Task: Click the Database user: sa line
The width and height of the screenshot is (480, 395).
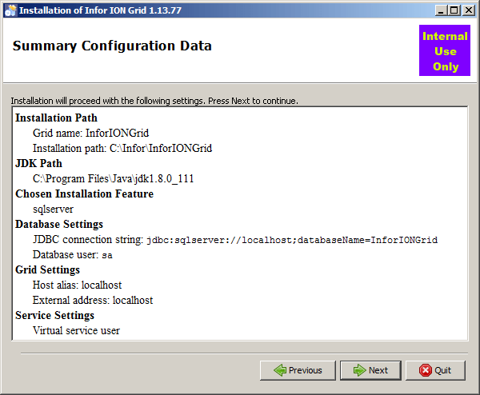Action: click(x=73, y=255)
